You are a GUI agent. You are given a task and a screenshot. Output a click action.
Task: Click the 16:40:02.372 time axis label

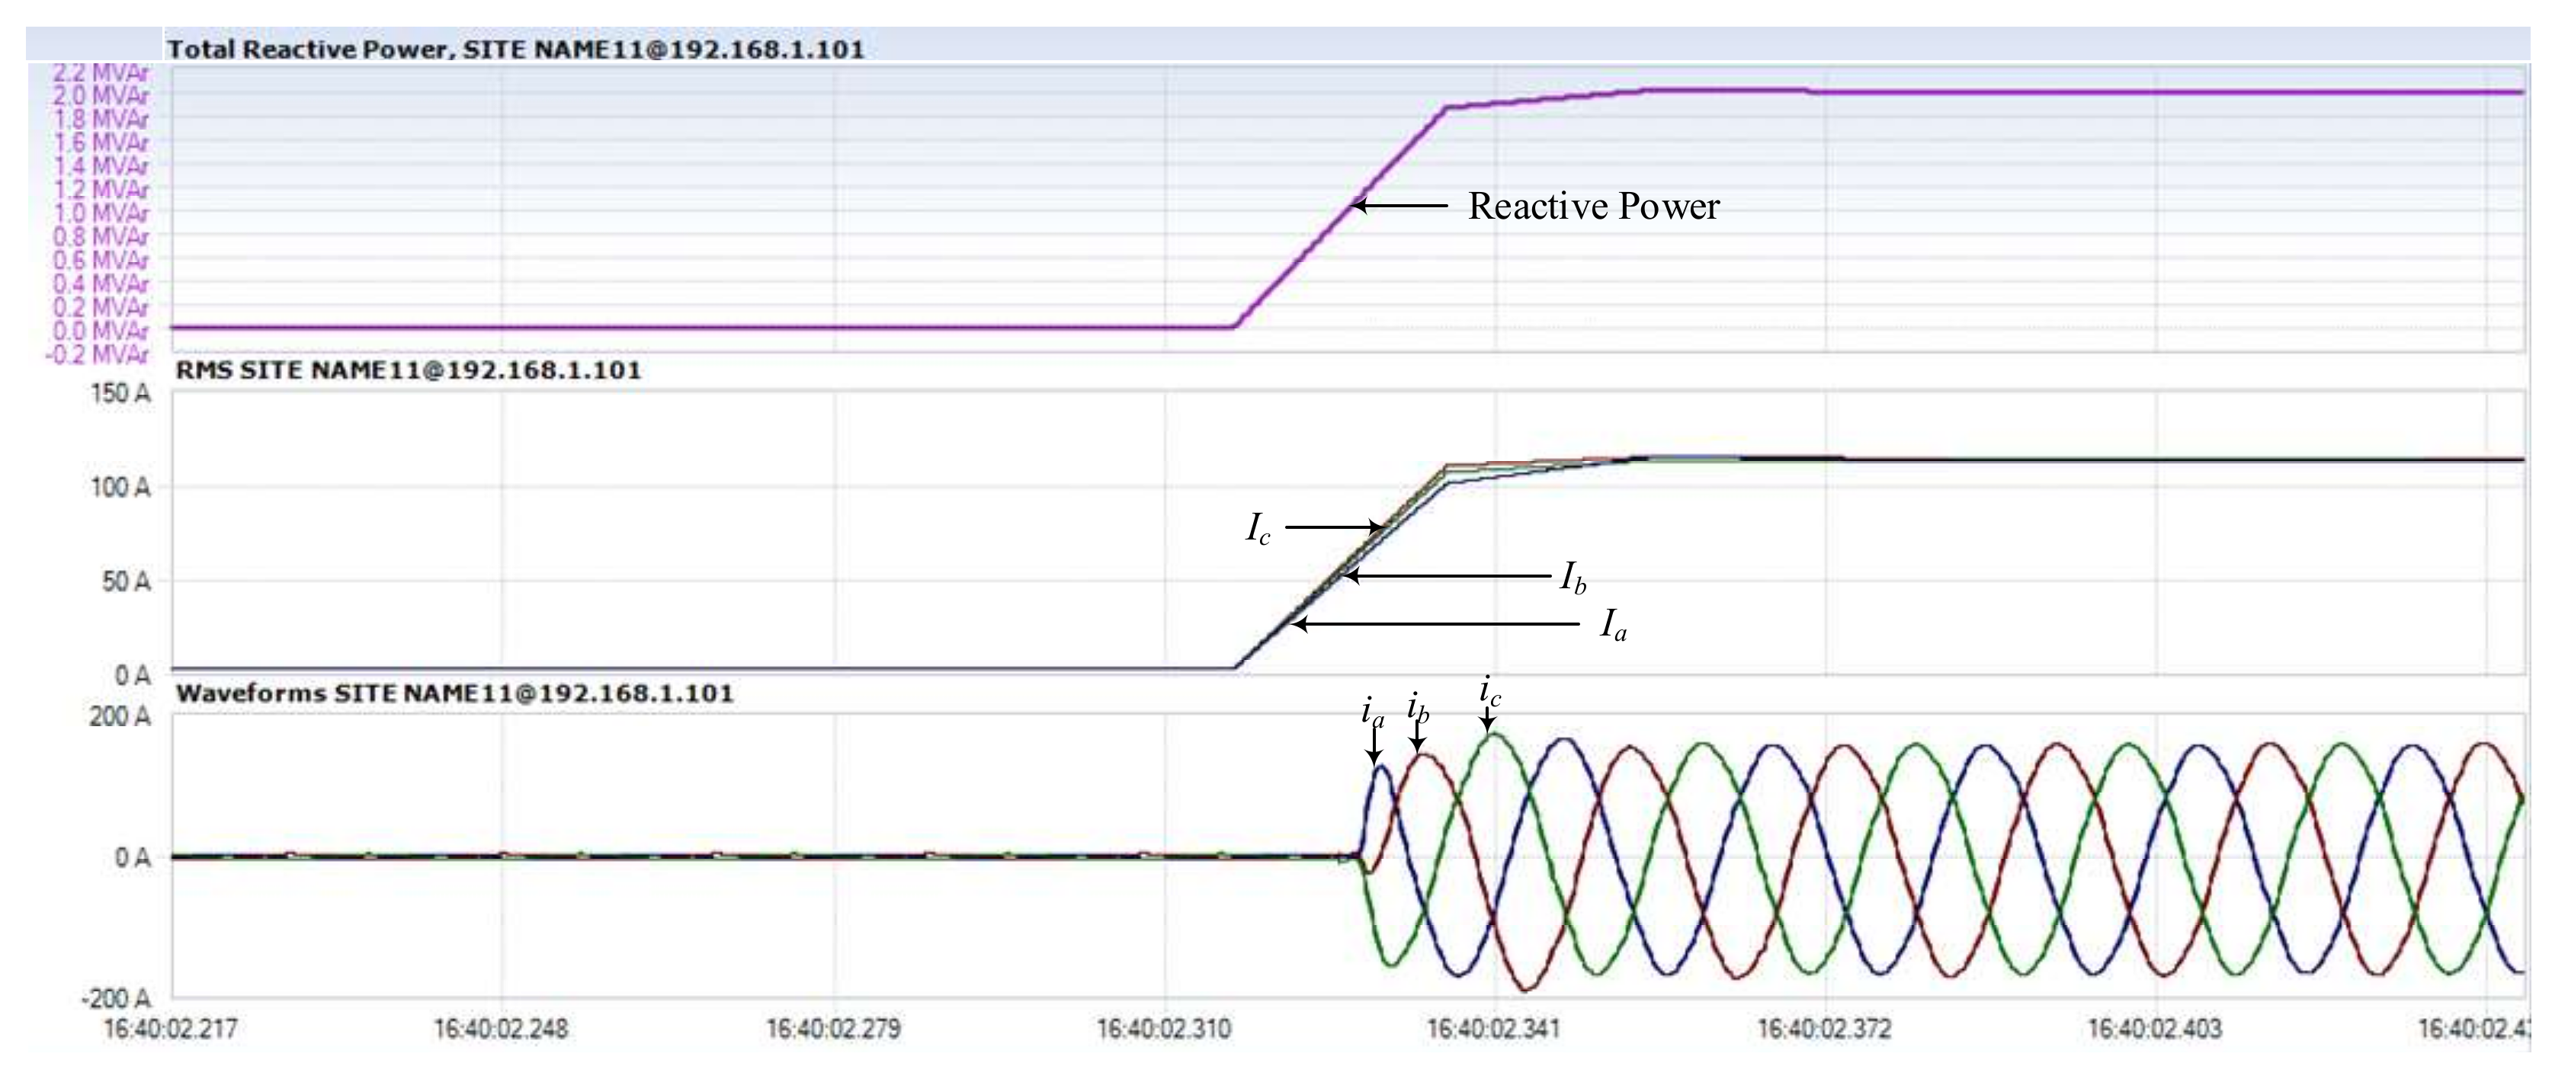tap(1825, 1029)
